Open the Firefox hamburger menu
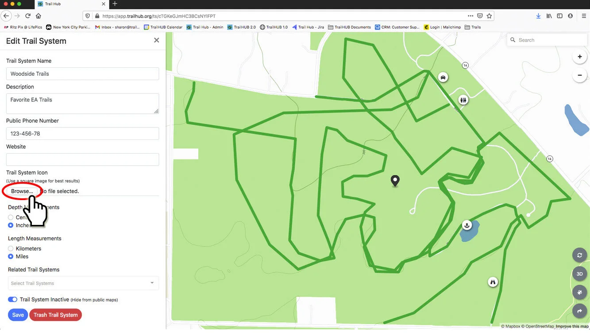The width and height of the screenshot is (590, 336). (x=583, y=16)
